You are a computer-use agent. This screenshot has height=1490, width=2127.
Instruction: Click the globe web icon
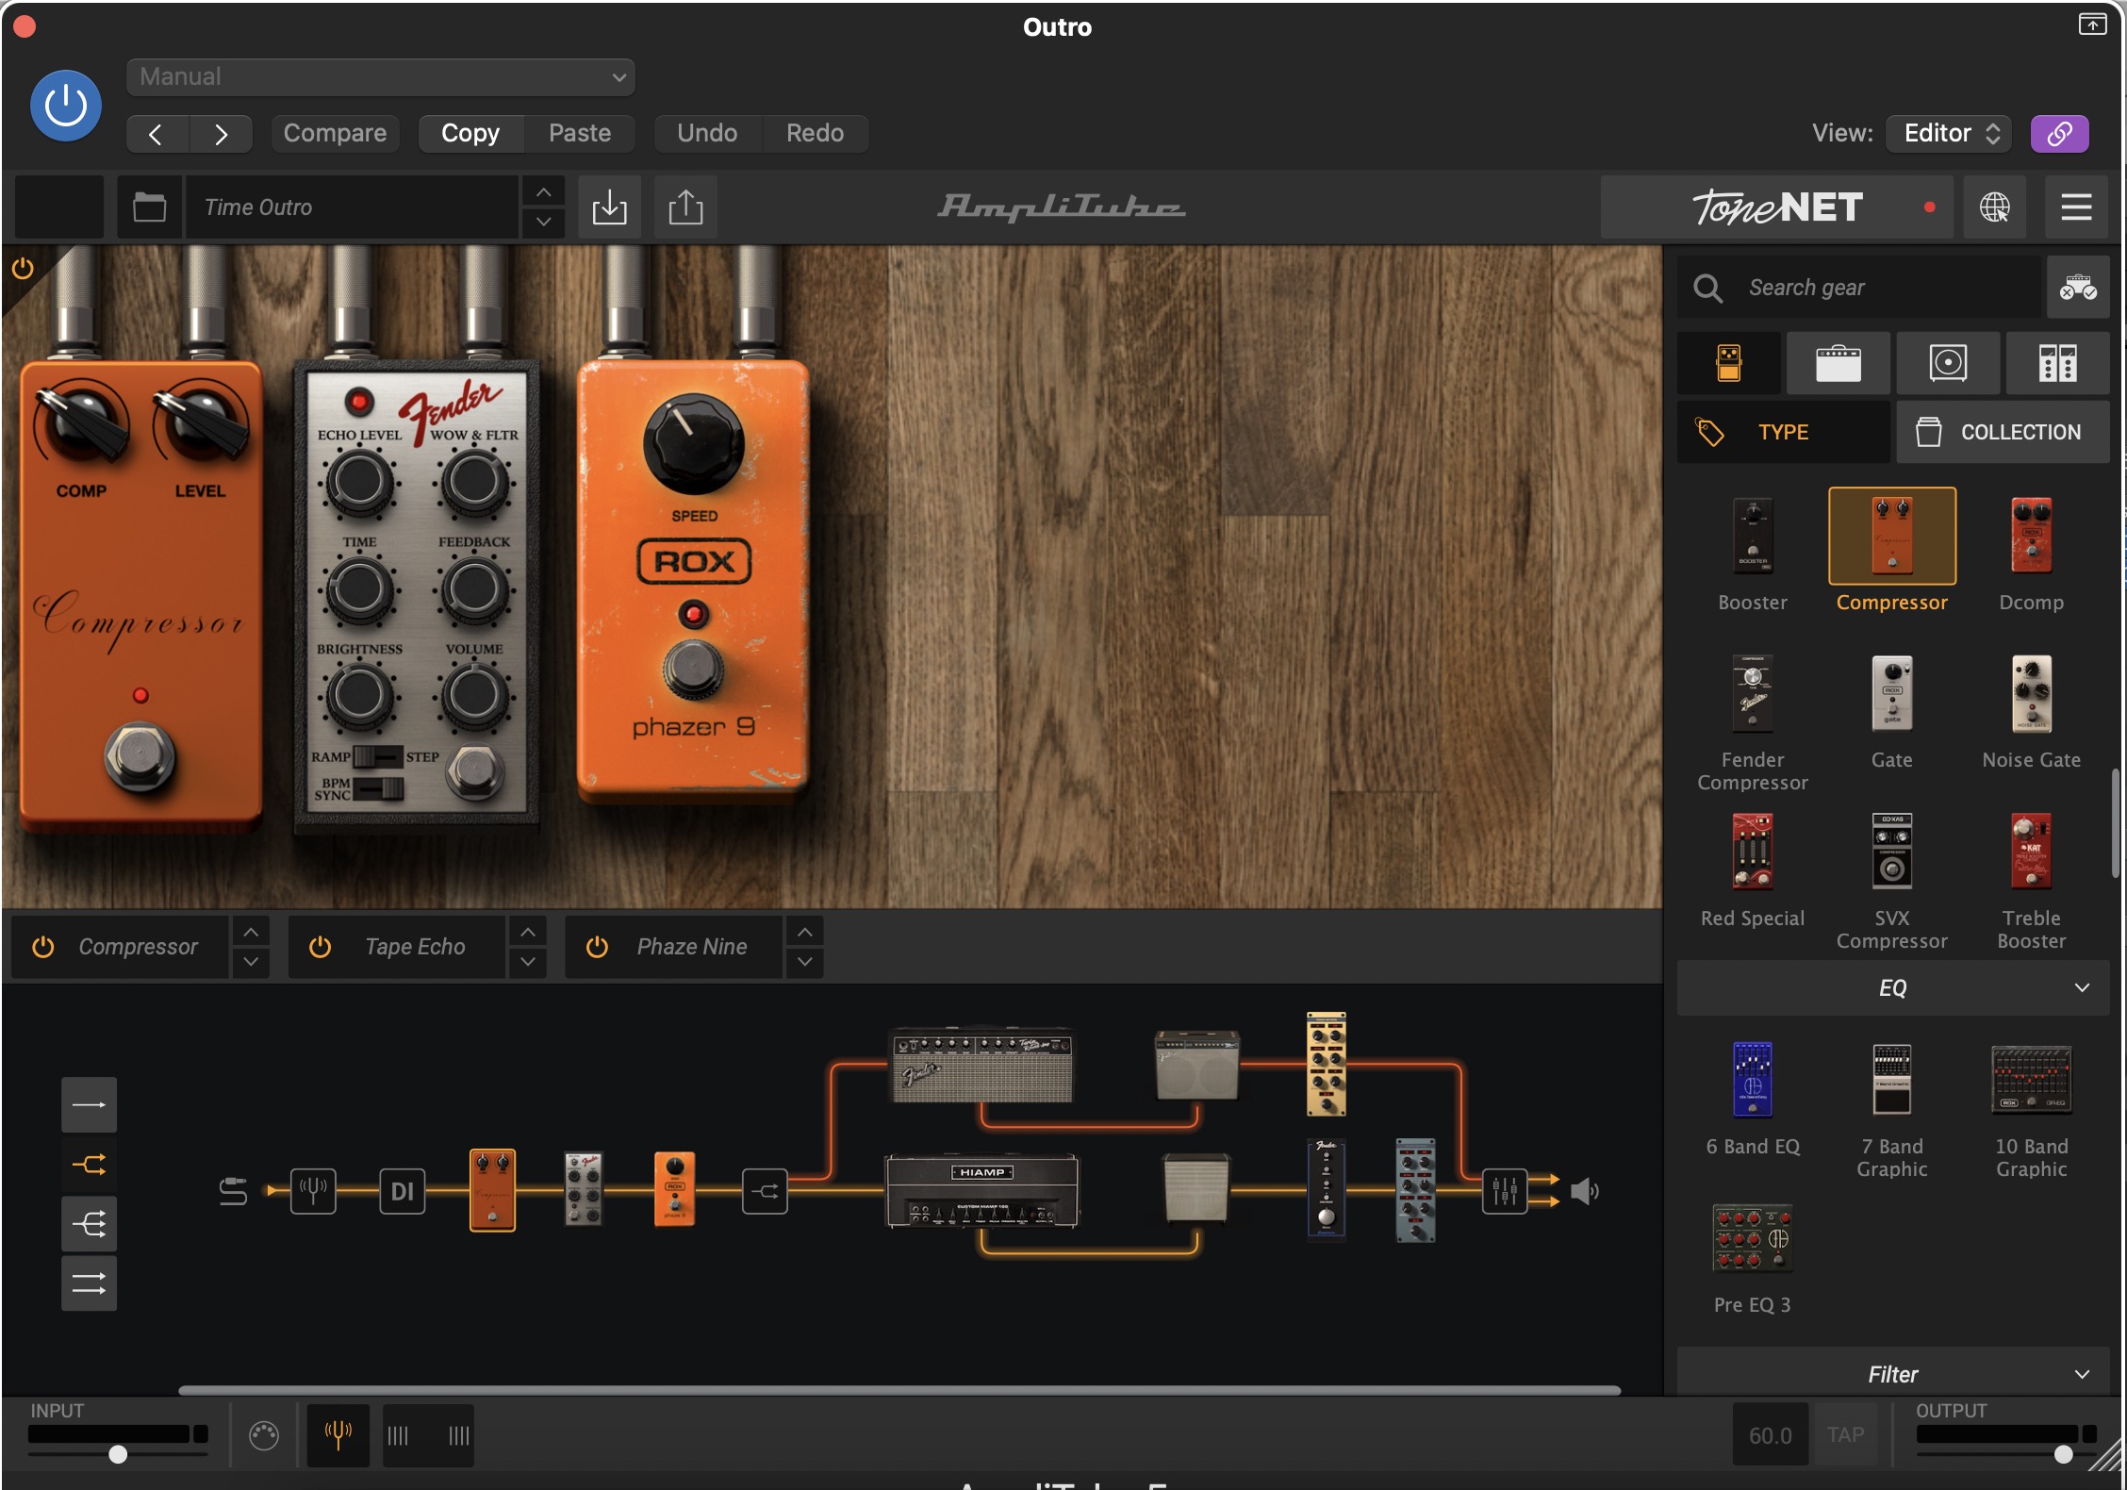(x=1994, y=207)
